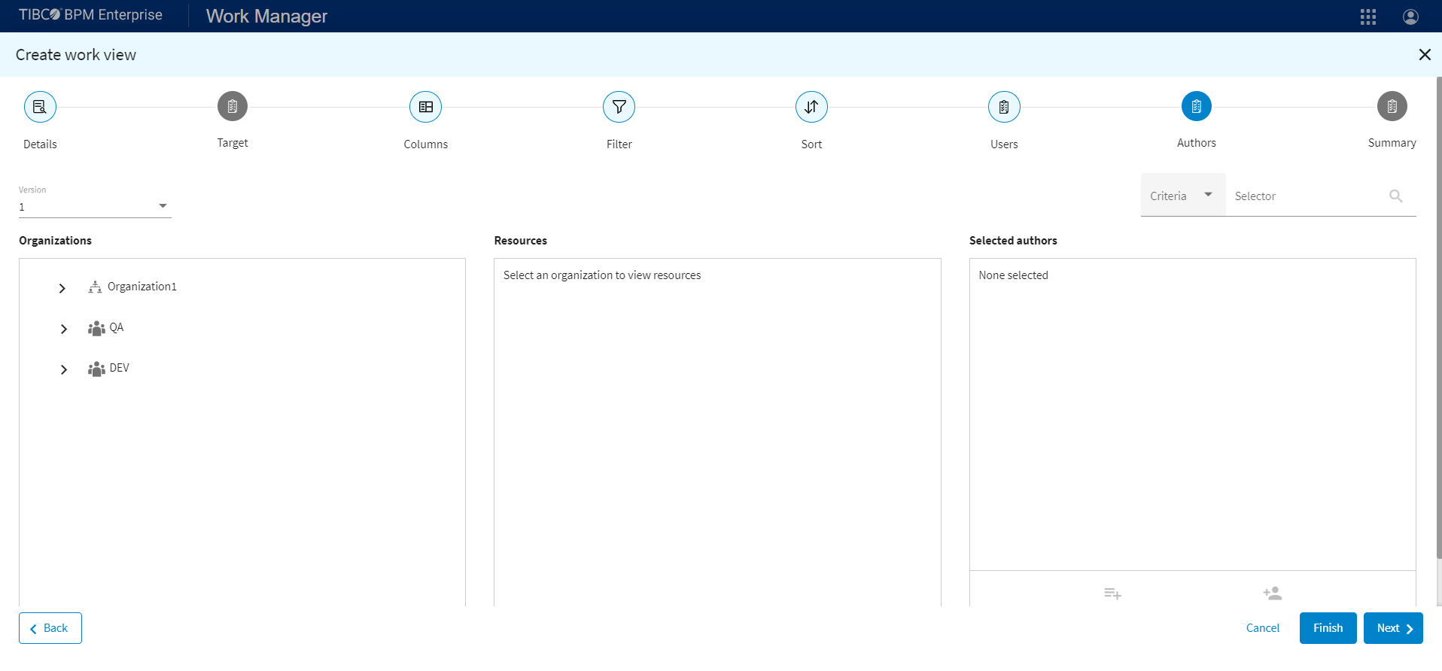Select DEV in the organizations tree
This screenshot has height=671, width=1442.
[120, 368]
